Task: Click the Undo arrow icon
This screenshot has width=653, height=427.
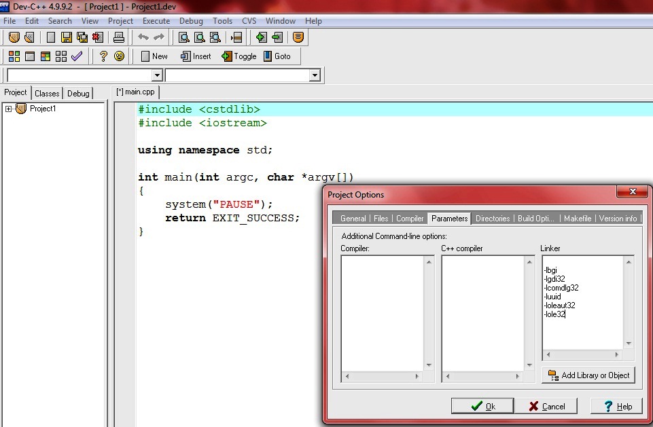Action: 143,37
